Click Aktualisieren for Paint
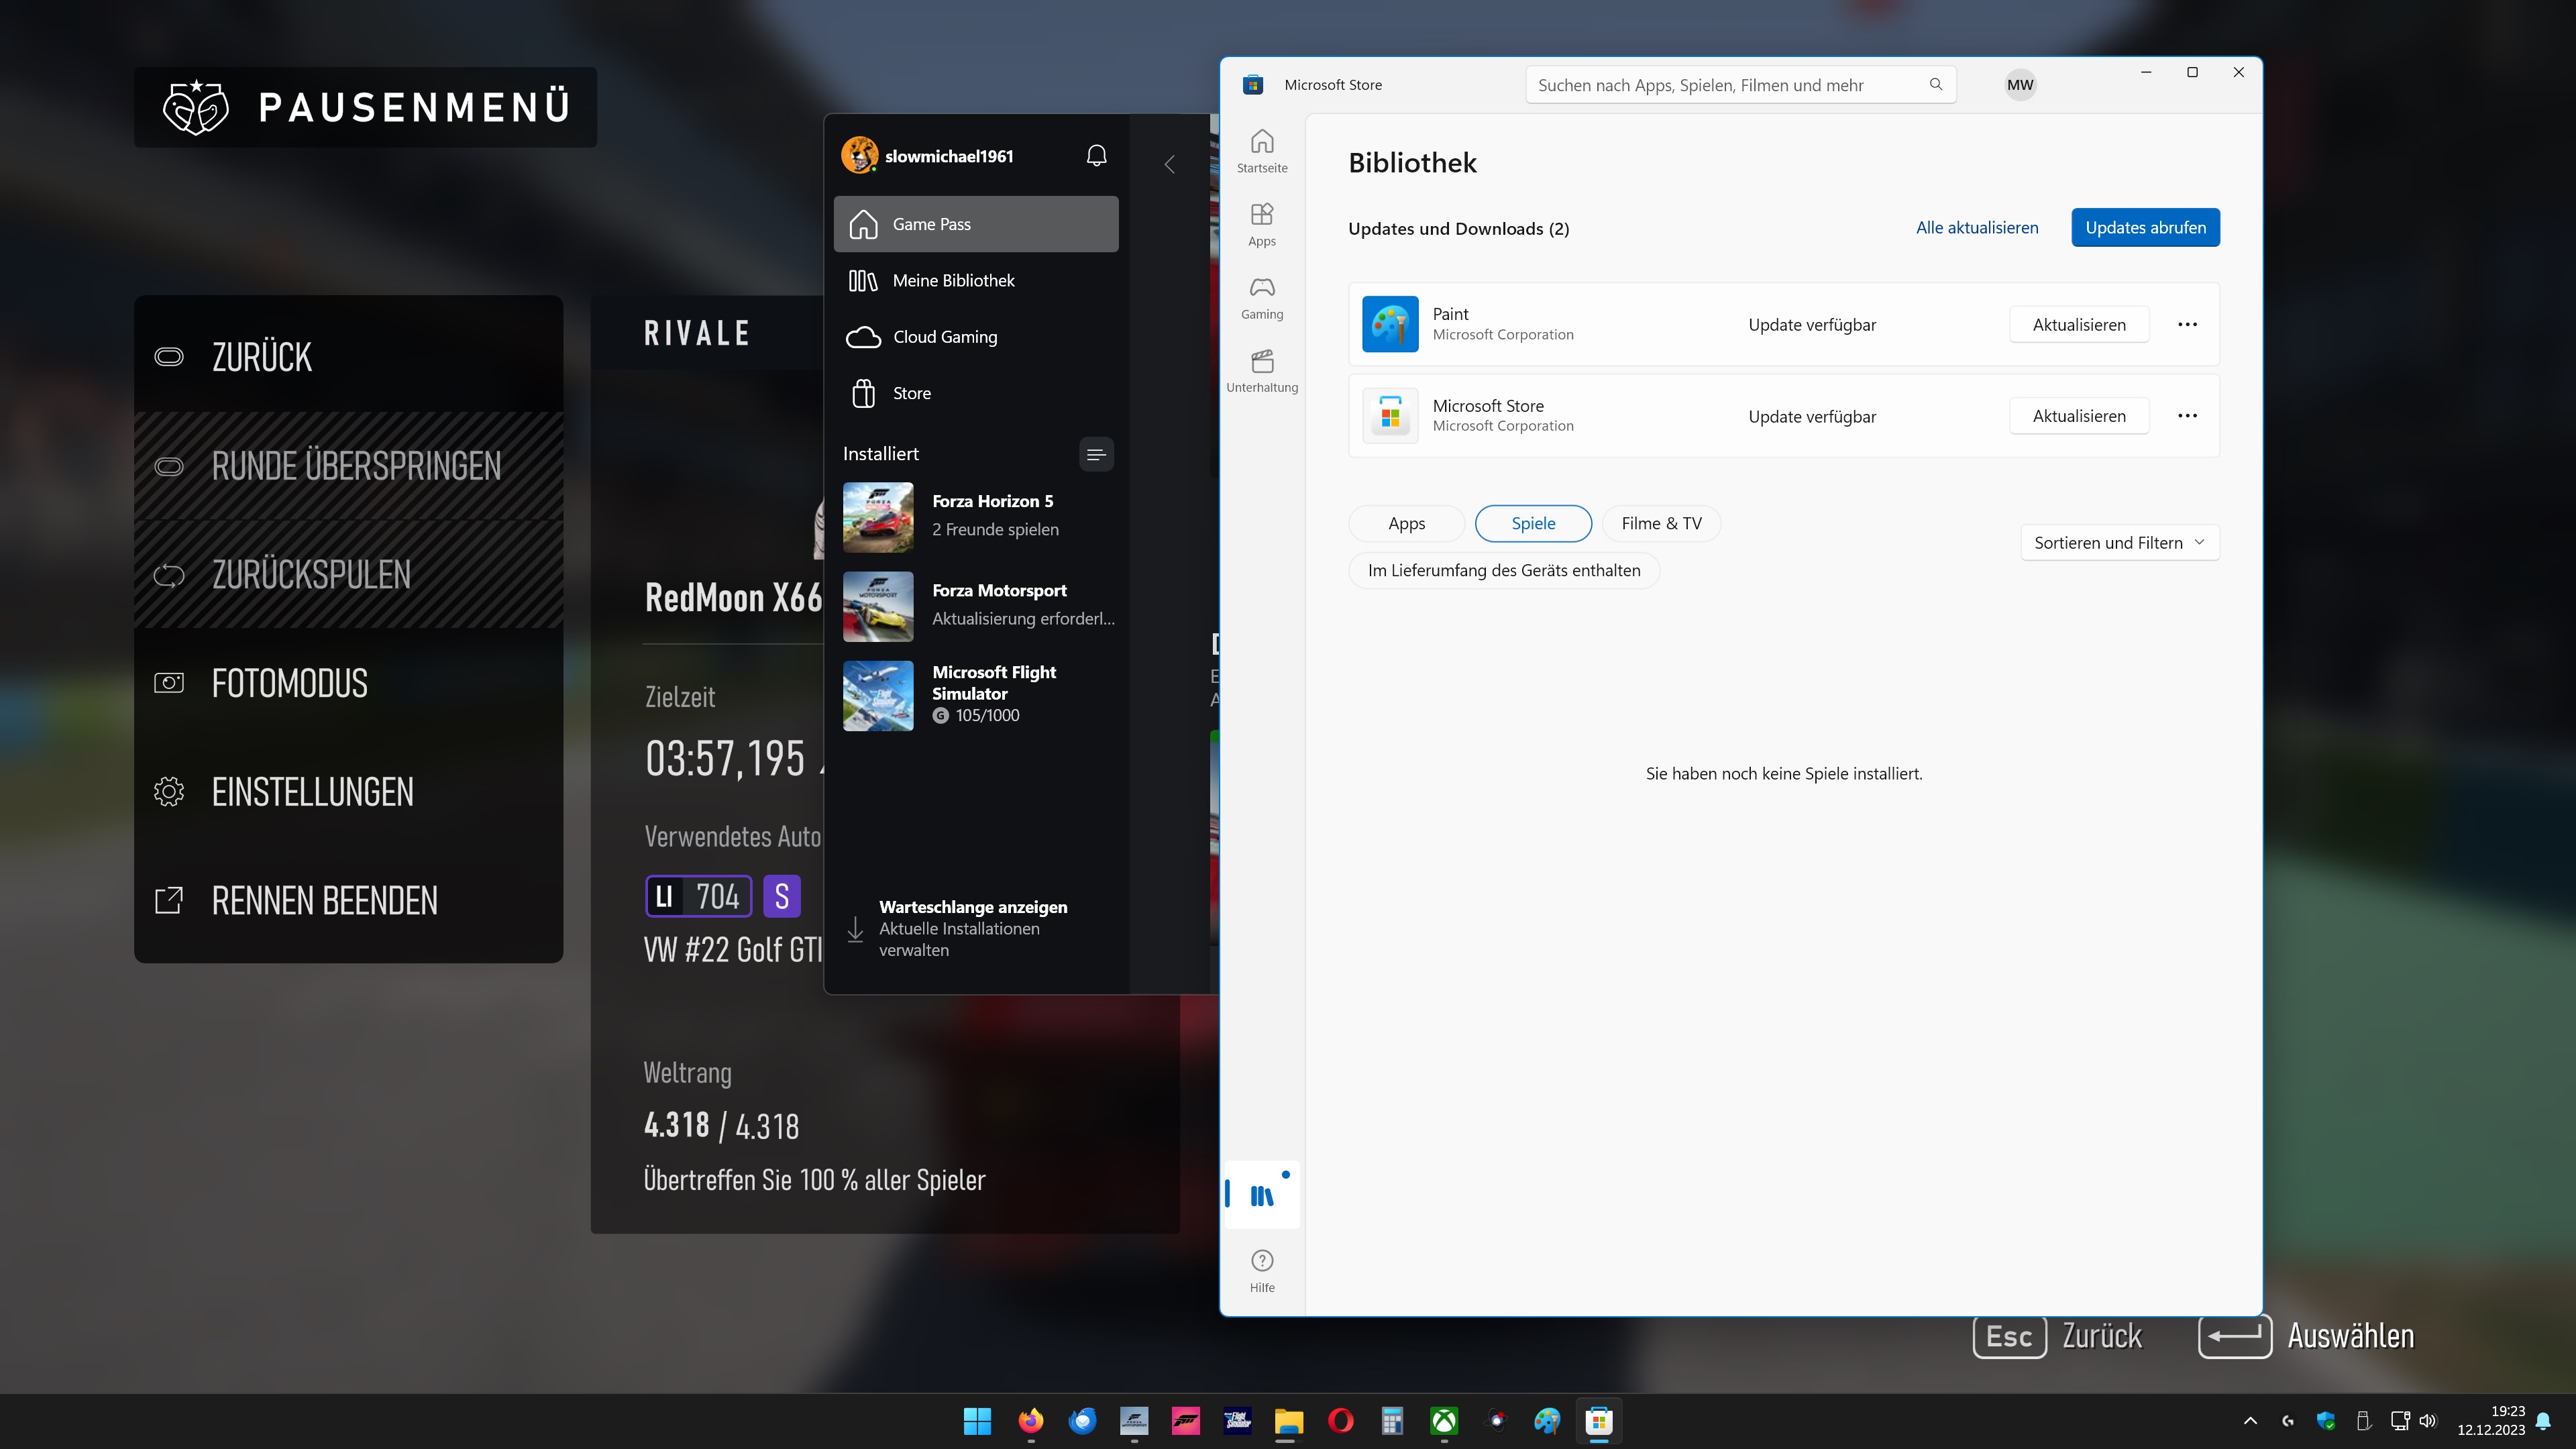This screenshot has width=2576, height=1449. [x=2079, y=325]
